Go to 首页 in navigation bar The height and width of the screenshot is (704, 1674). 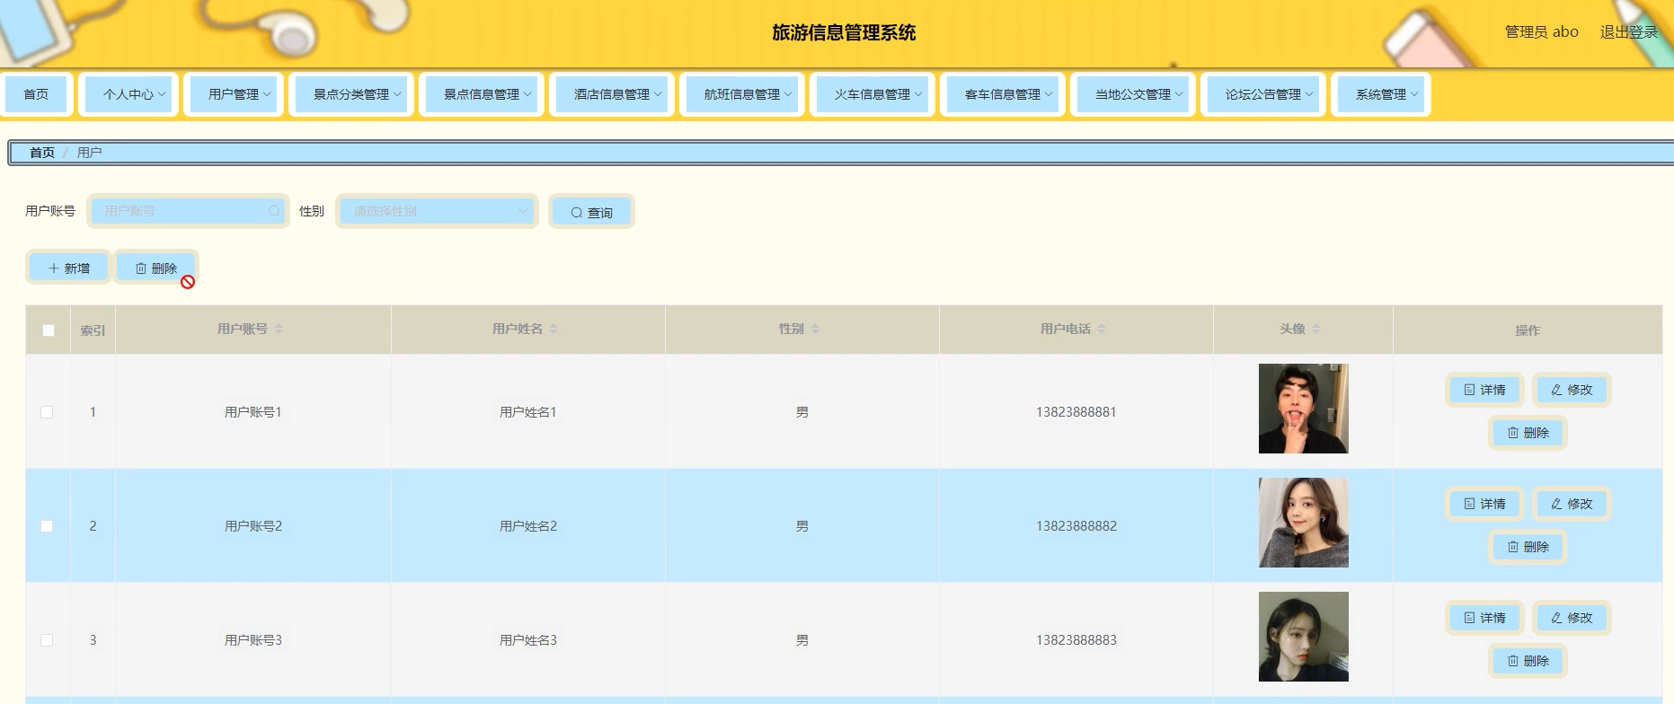pos(36,94)
